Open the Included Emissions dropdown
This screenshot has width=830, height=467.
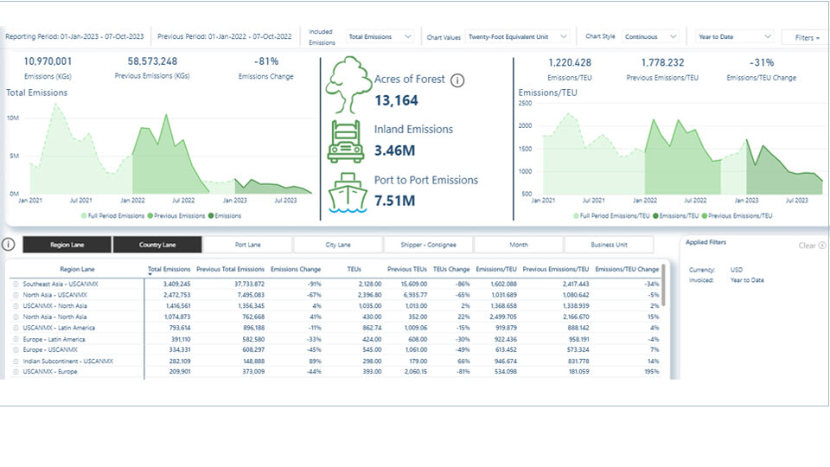(x=380, y=36)
